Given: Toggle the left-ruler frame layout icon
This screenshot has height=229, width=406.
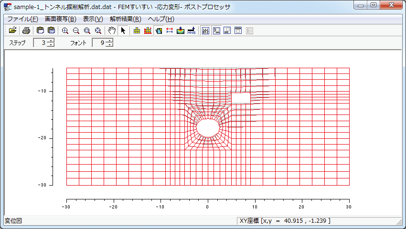Looking at the screenshot, I should point(216,31).
